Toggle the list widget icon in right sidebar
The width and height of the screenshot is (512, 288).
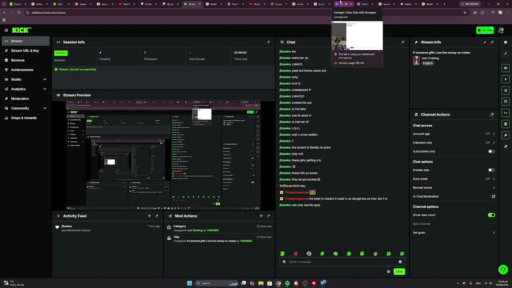click(x=506, y=90)
